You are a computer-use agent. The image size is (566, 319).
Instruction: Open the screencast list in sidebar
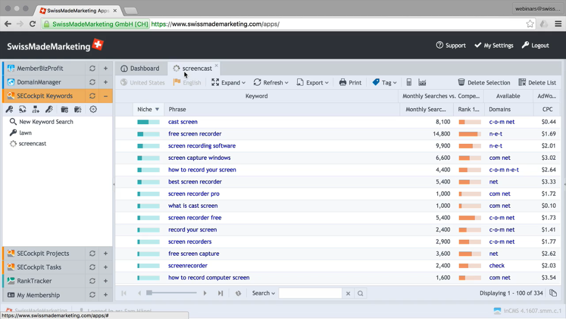click(32, 143)
